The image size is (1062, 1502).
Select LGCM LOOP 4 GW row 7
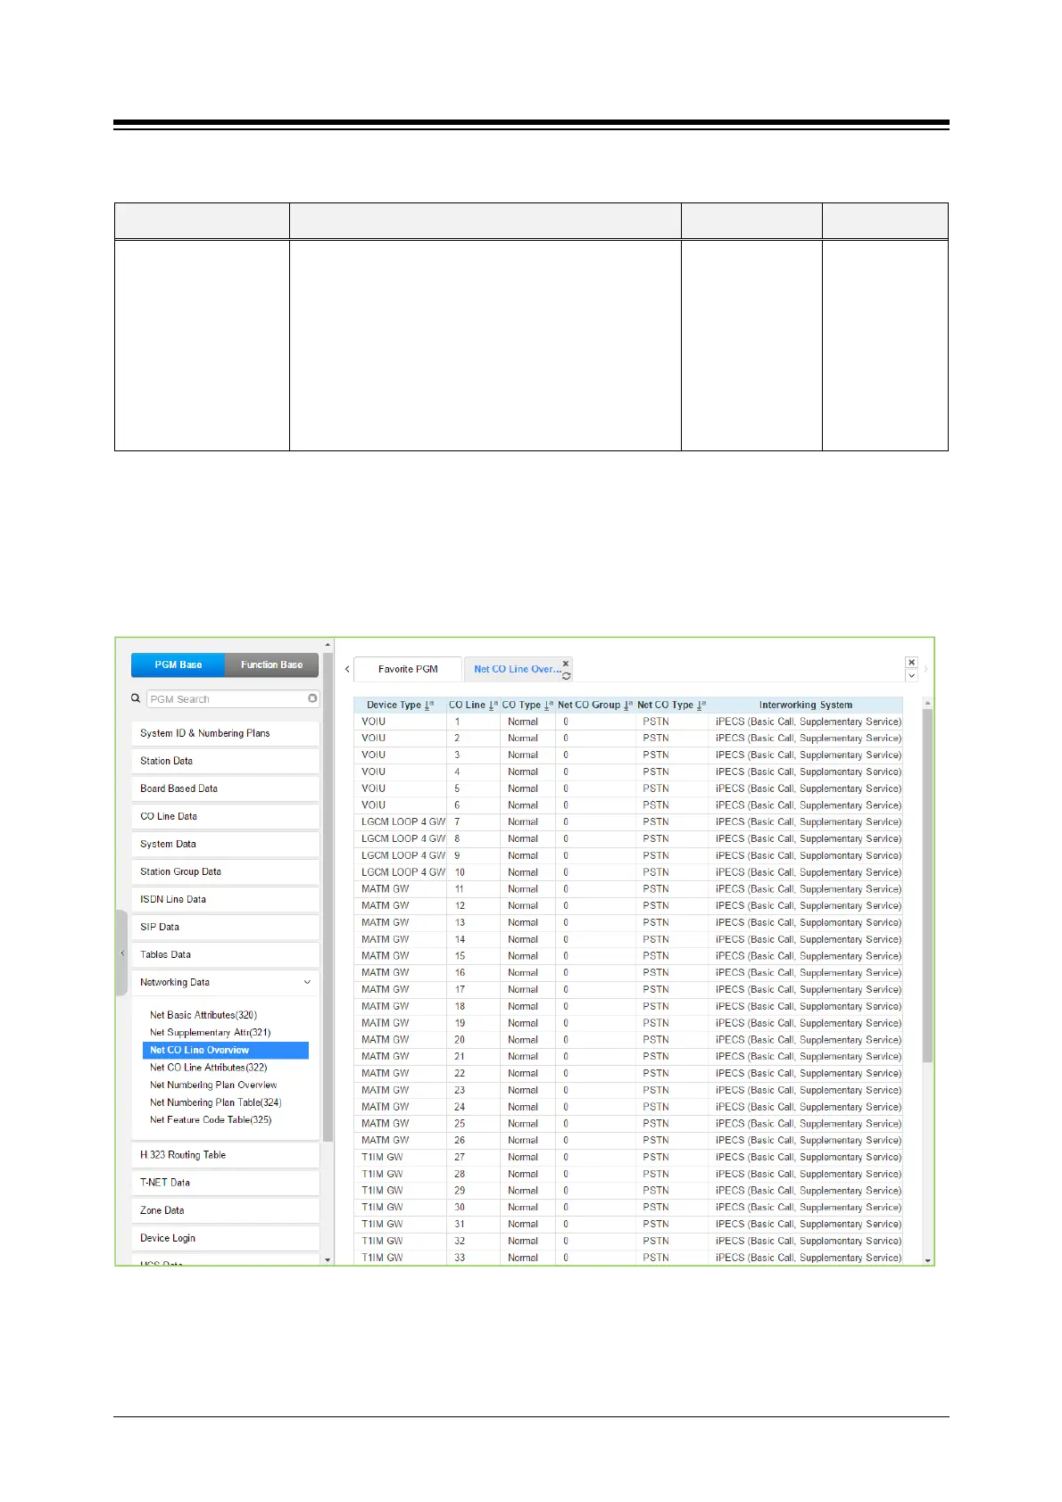click(628, 821)
